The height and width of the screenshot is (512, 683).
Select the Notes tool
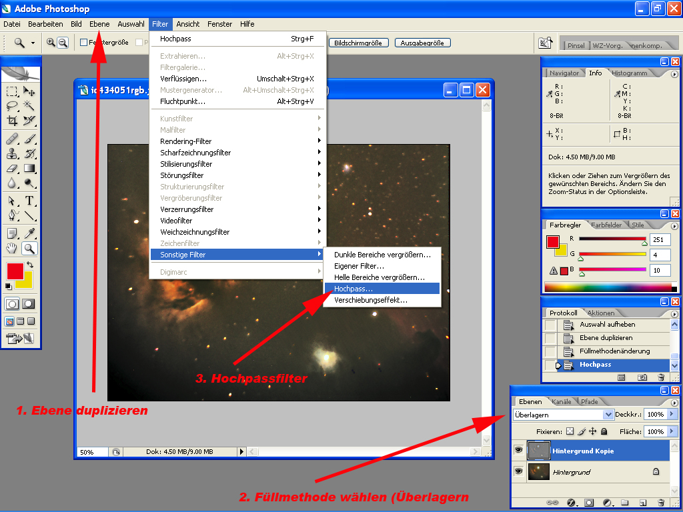12,234
